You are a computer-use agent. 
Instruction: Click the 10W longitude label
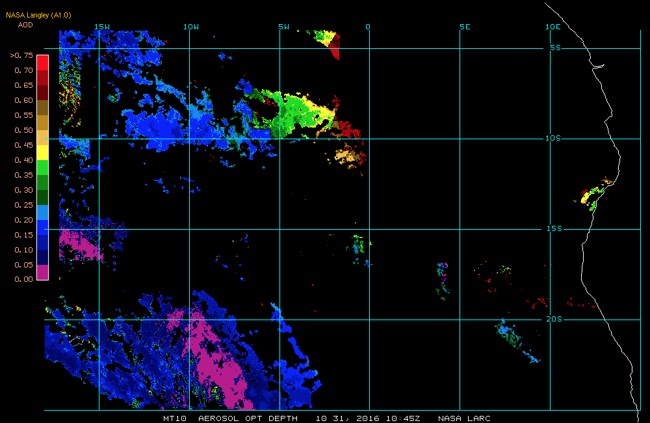pyautogui.click(x=191, y=27)
